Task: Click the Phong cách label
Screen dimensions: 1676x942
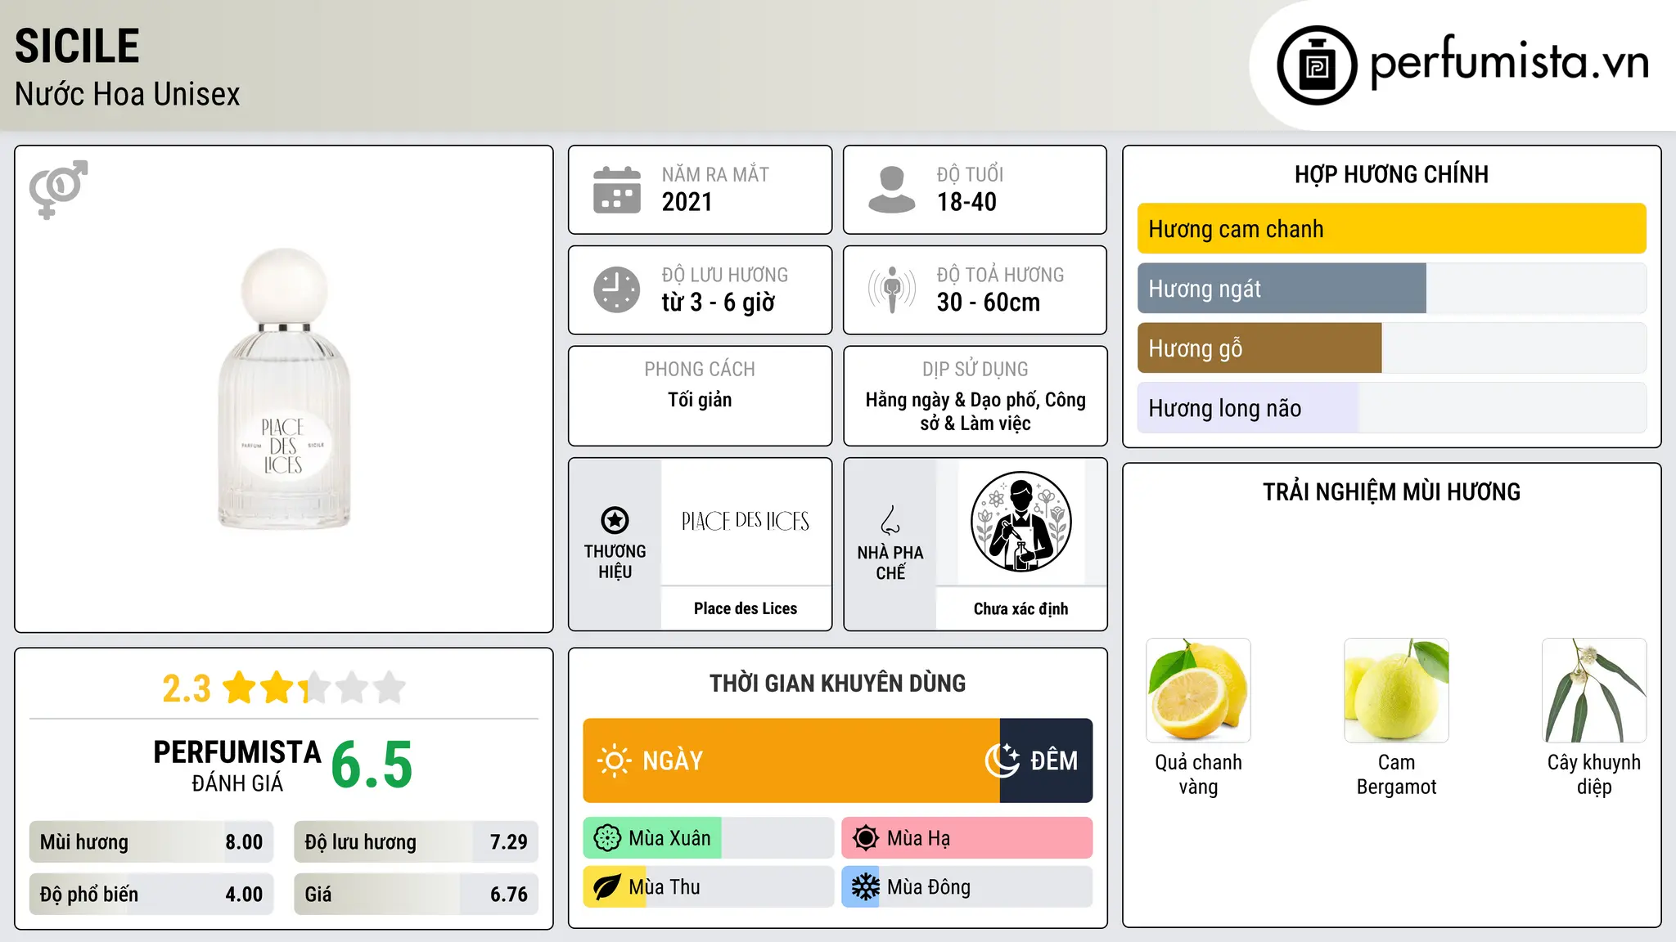Action: (x=700, y=370)
